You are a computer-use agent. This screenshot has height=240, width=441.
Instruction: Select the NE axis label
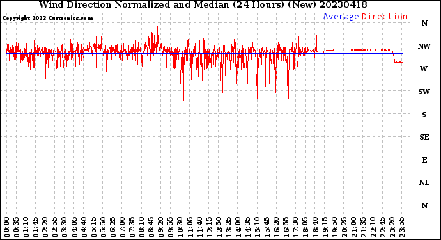click(424, 183)
